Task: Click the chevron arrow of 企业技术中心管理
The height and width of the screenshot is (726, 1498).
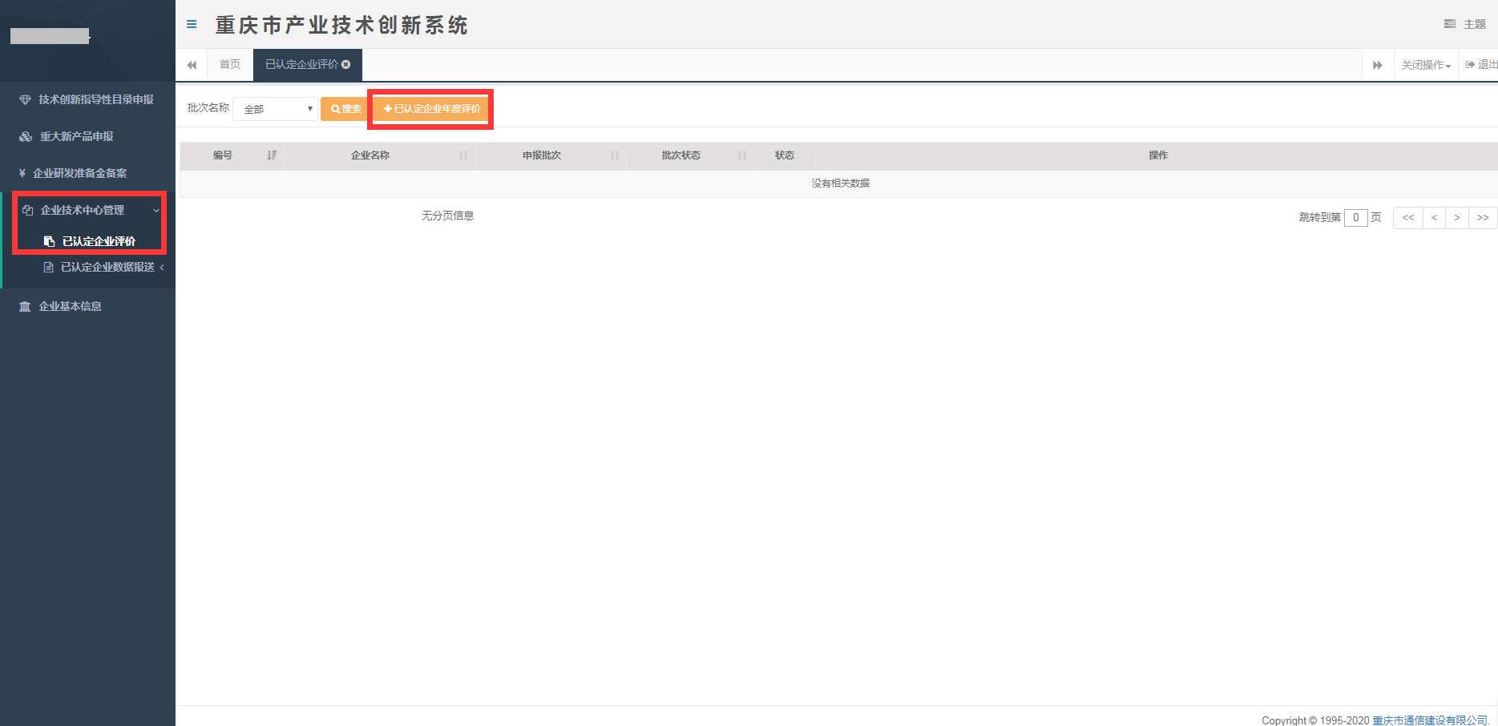Action: [156, 210]
